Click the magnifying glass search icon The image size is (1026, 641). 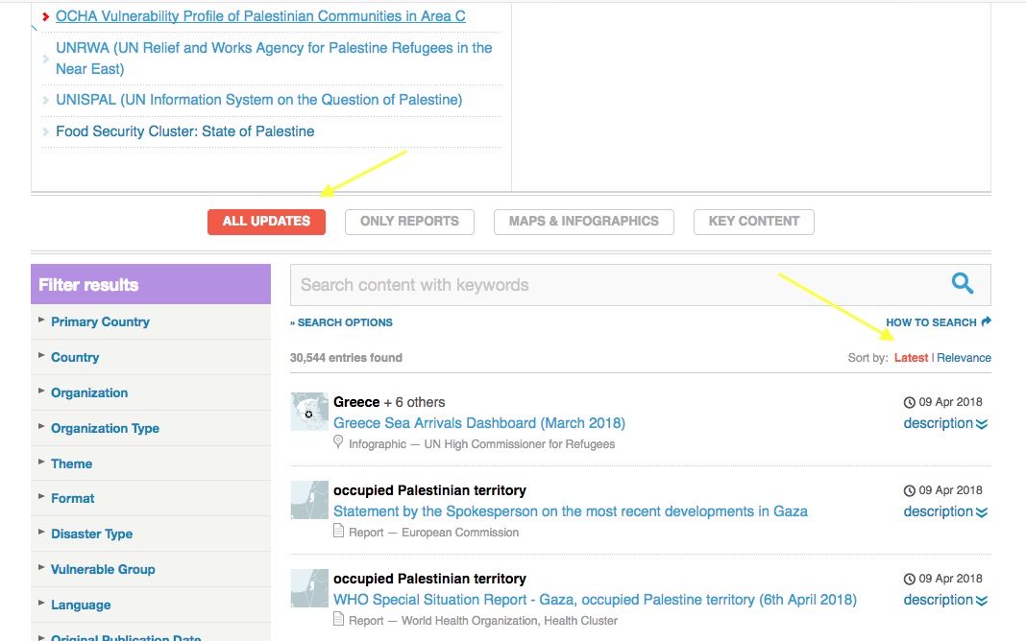click(962, 284)
